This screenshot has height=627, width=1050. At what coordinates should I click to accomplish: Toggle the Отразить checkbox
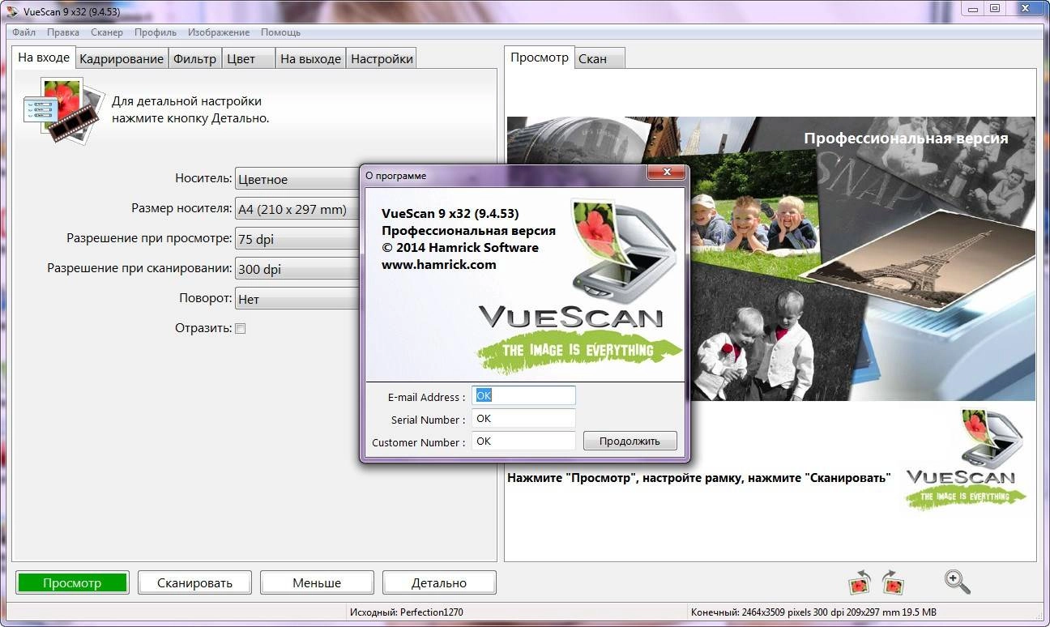[240, 328]
